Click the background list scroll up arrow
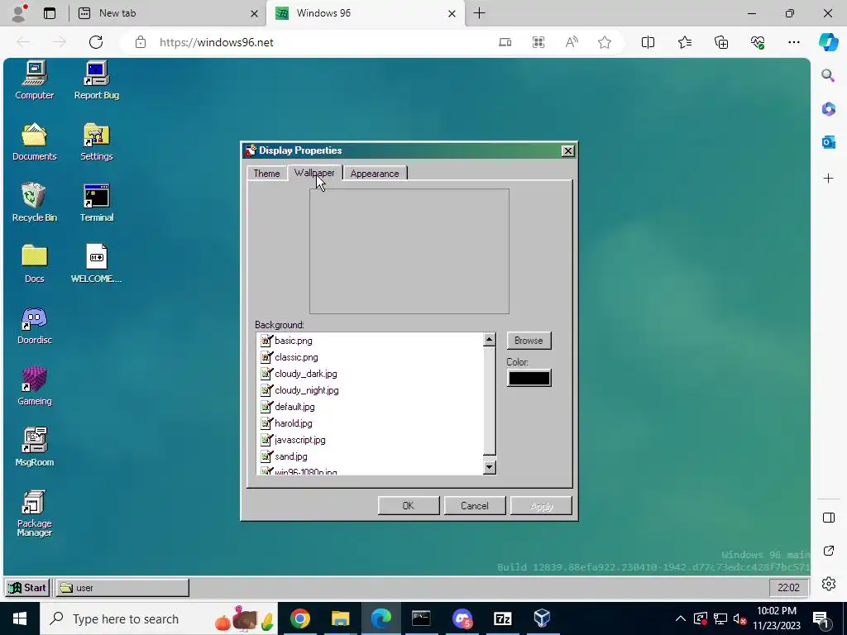 tap(490, 340)
